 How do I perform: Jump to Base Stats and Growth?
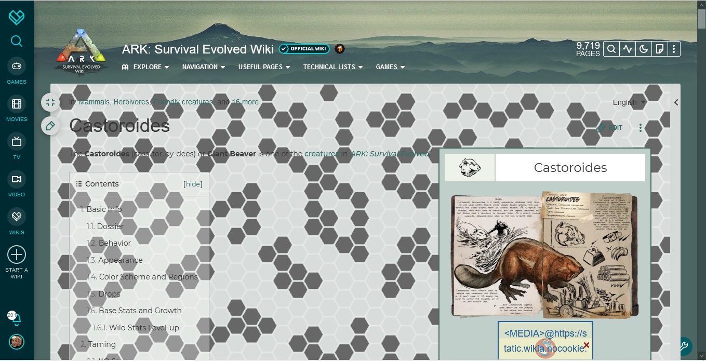tap(134, 311)
